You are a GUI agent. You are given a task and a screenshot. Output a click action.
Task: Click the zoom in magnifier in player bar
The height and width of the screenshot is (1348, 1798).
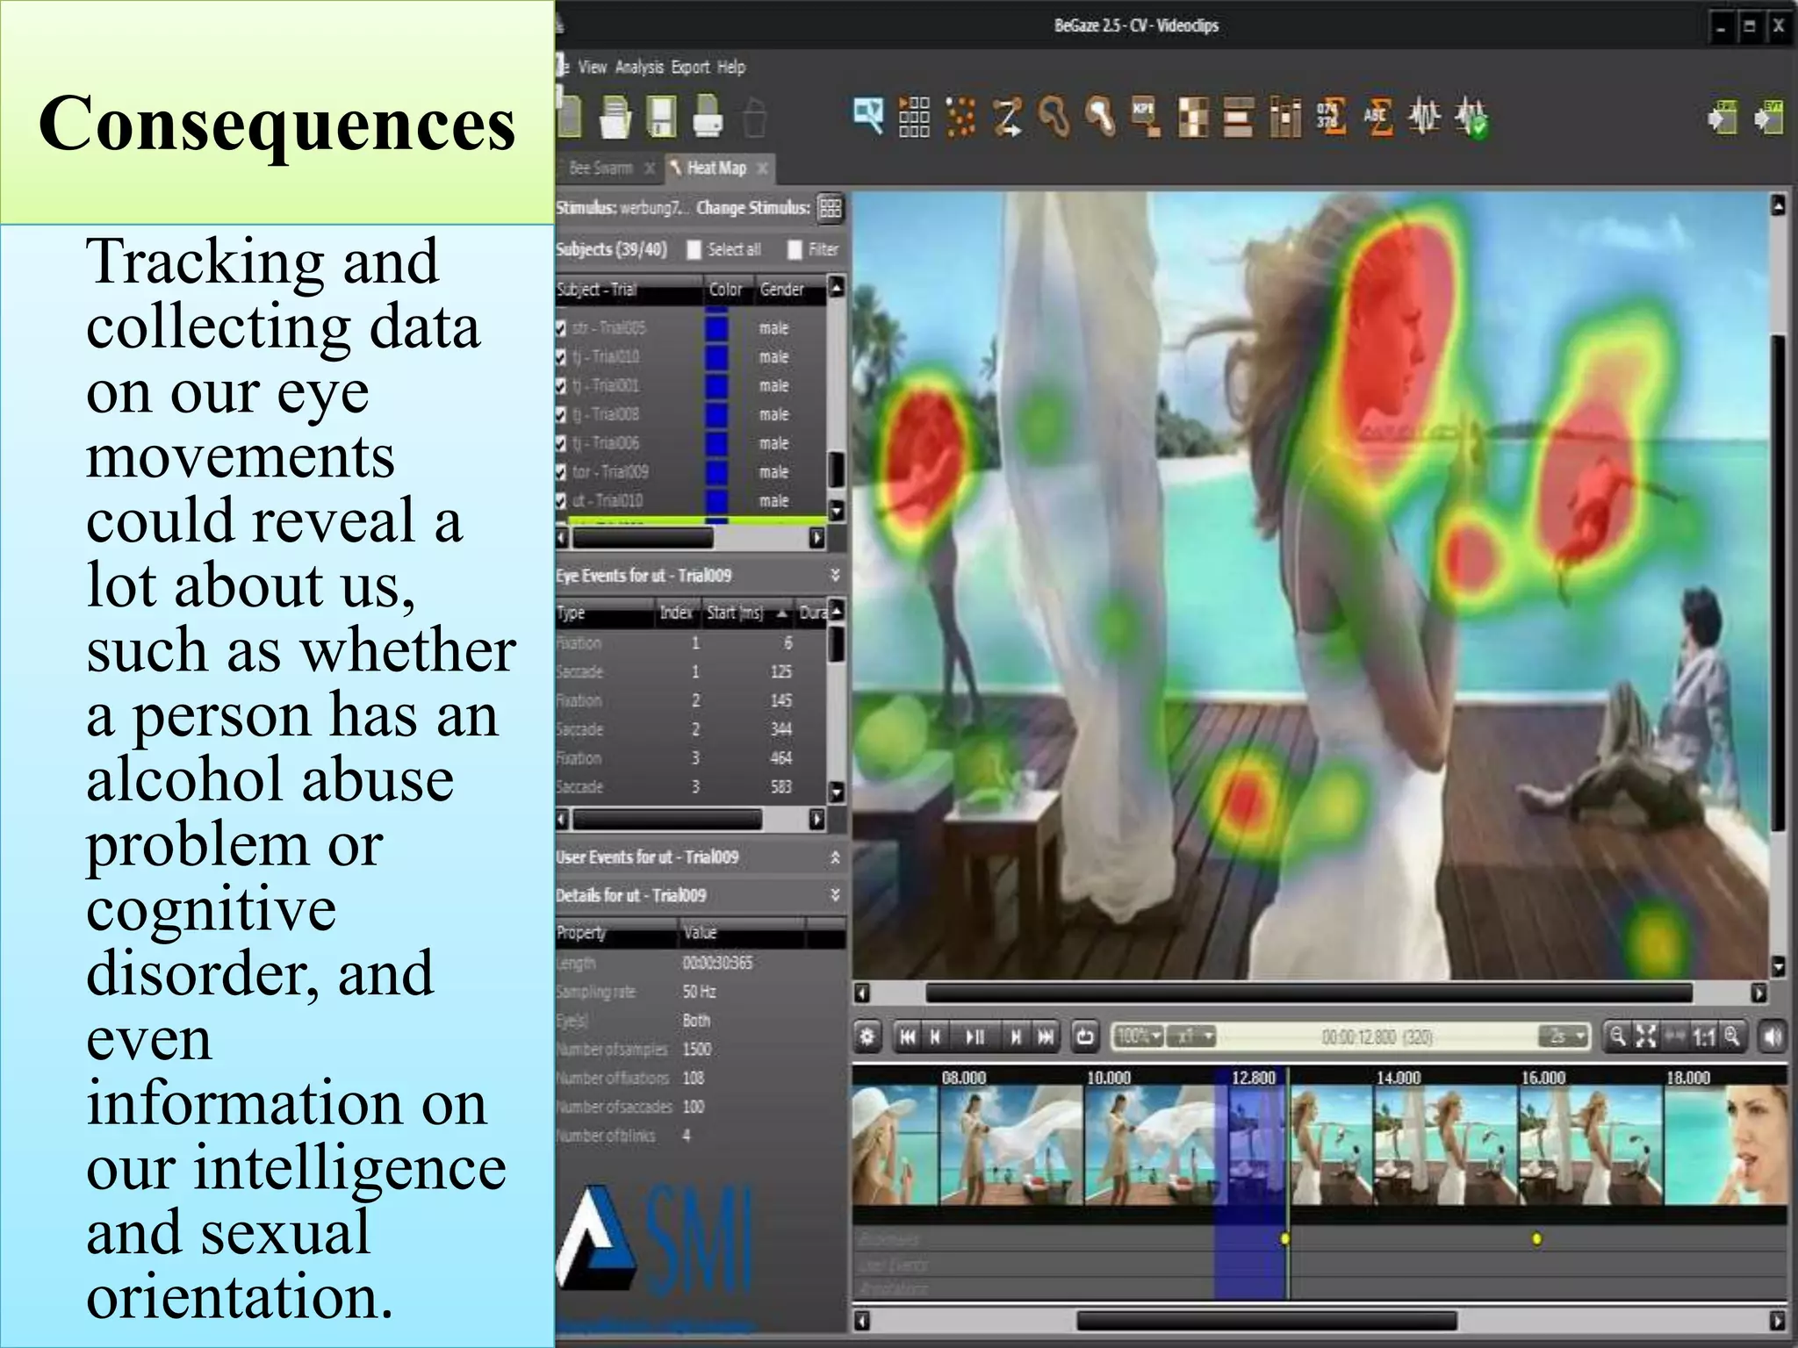coord(1731,1036)
